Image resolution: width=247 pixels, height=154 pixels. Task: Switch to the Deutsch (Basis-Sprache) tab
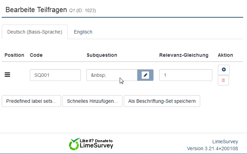(35, 32)
